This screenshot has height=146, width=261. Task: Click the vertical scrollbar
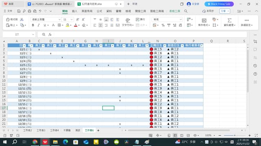coord(248,71)
